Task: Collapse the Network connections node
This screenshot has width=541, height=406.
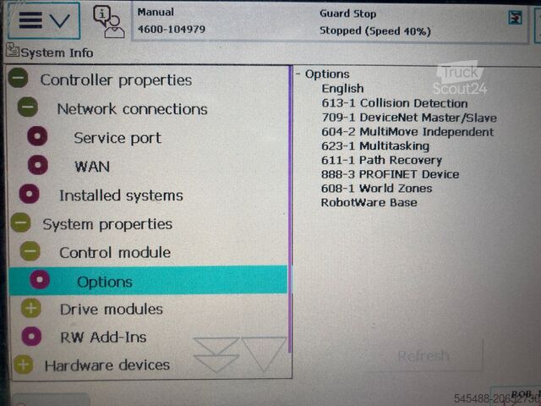Action: pos(28,107)
